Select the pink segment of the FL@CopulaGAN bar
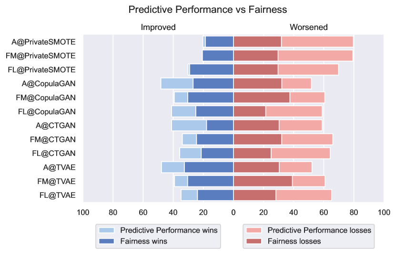The image size is (396, 254). [294, 112]
